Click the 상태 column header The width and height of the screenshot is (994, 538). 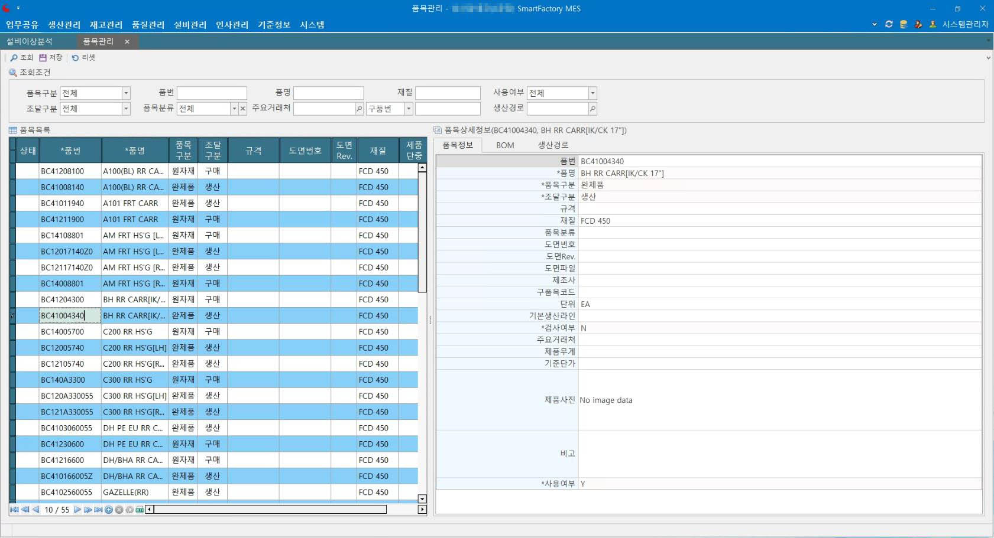click(28, 151)
